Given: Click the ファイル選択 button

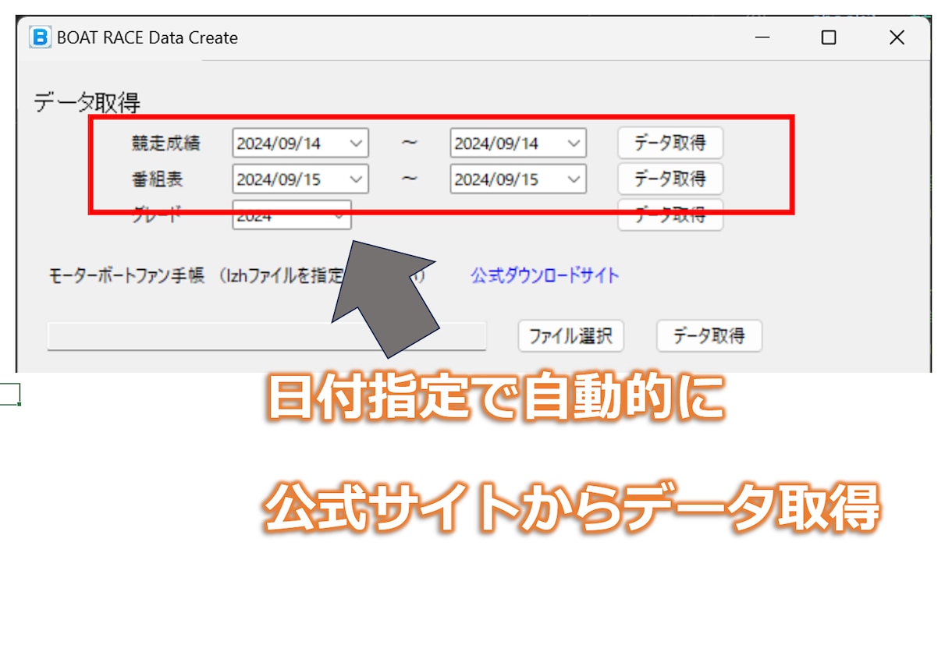Looking at the screenshot, I should point(570,336).
